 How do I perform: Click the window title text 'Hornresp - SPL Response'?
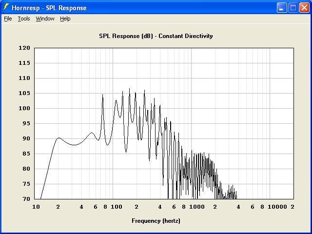coord(49,8)
